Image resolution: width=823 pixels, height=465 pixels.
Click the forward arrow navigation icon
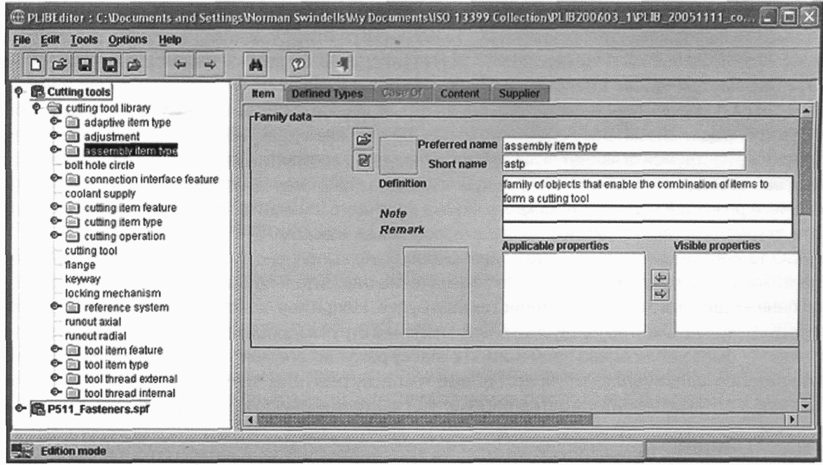pyautogui.click(x=210, y=65)
